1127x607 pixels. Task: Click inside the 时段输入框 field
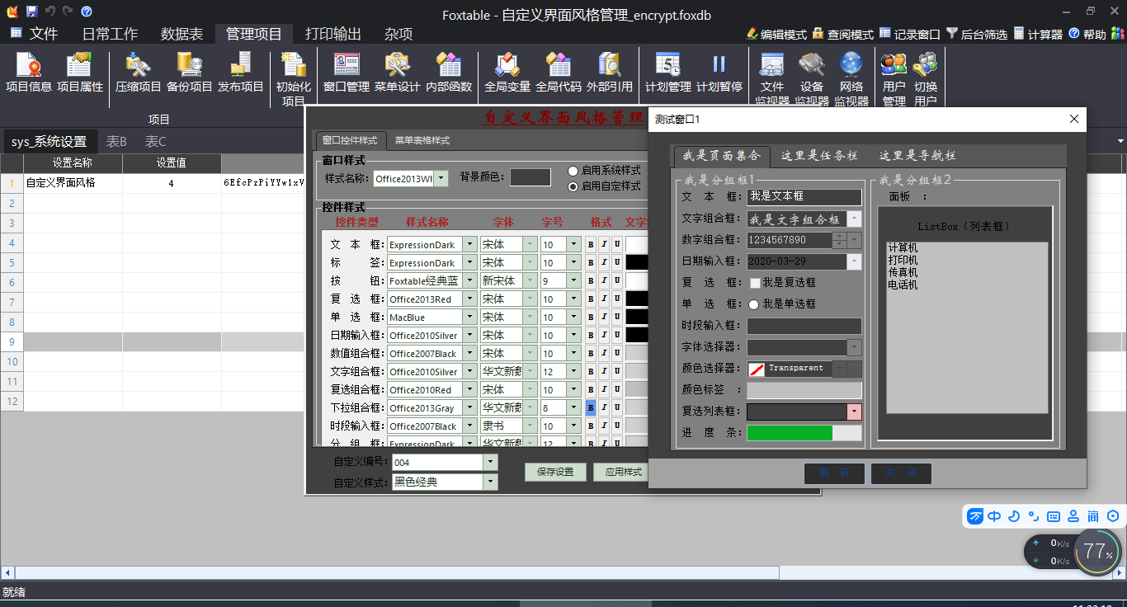pos(804,326)
